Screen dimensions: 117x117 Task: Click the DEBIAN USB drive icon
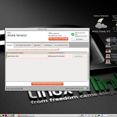(108, 56)
